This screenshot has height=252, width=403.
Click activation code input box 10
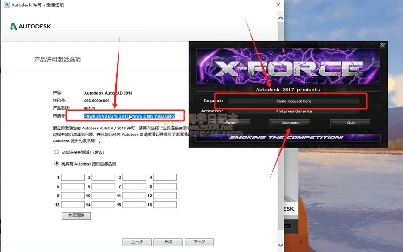click(103, 196)
